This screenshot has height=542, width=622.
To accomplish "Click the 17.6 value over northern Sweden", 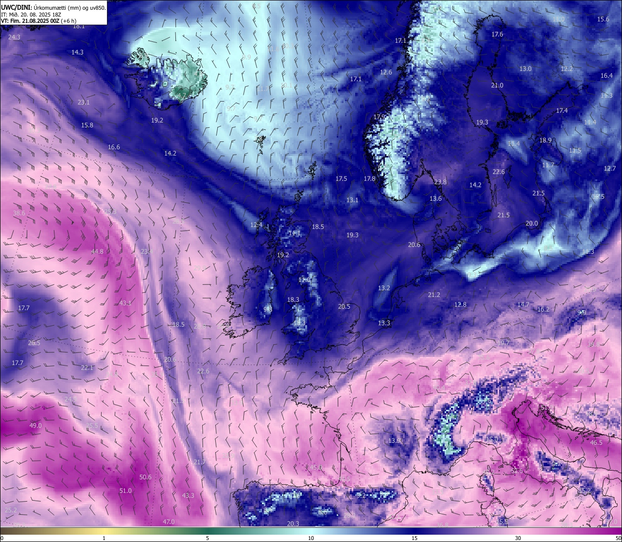I will [x=497, y=34].
